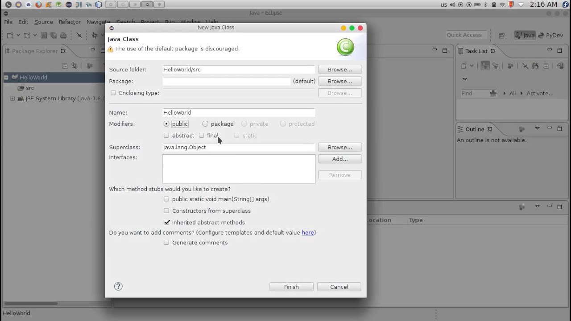571x321 pixels.
Task: Click Focus on Active Task in Outline
Action: tap(521, 129)
